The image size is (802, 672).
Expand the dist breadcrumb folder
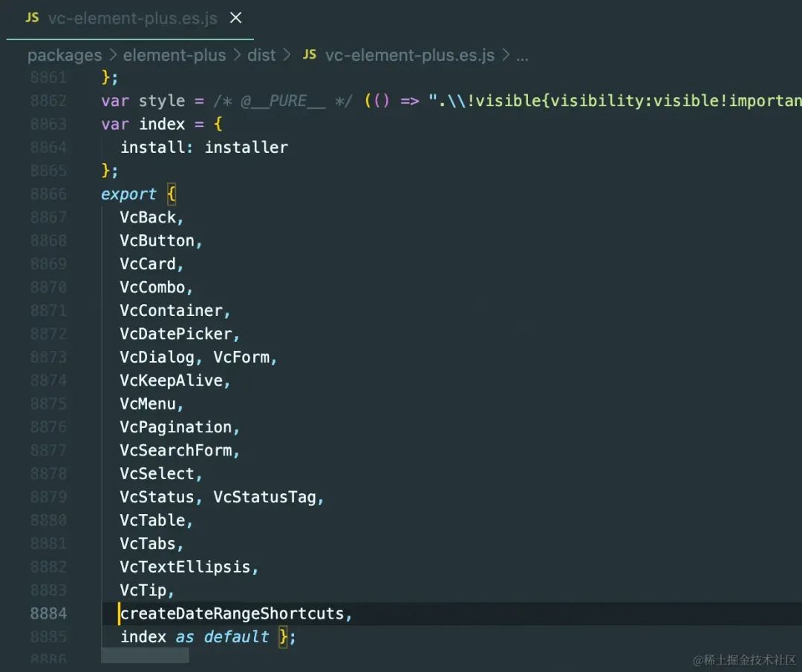coord(261,56)
